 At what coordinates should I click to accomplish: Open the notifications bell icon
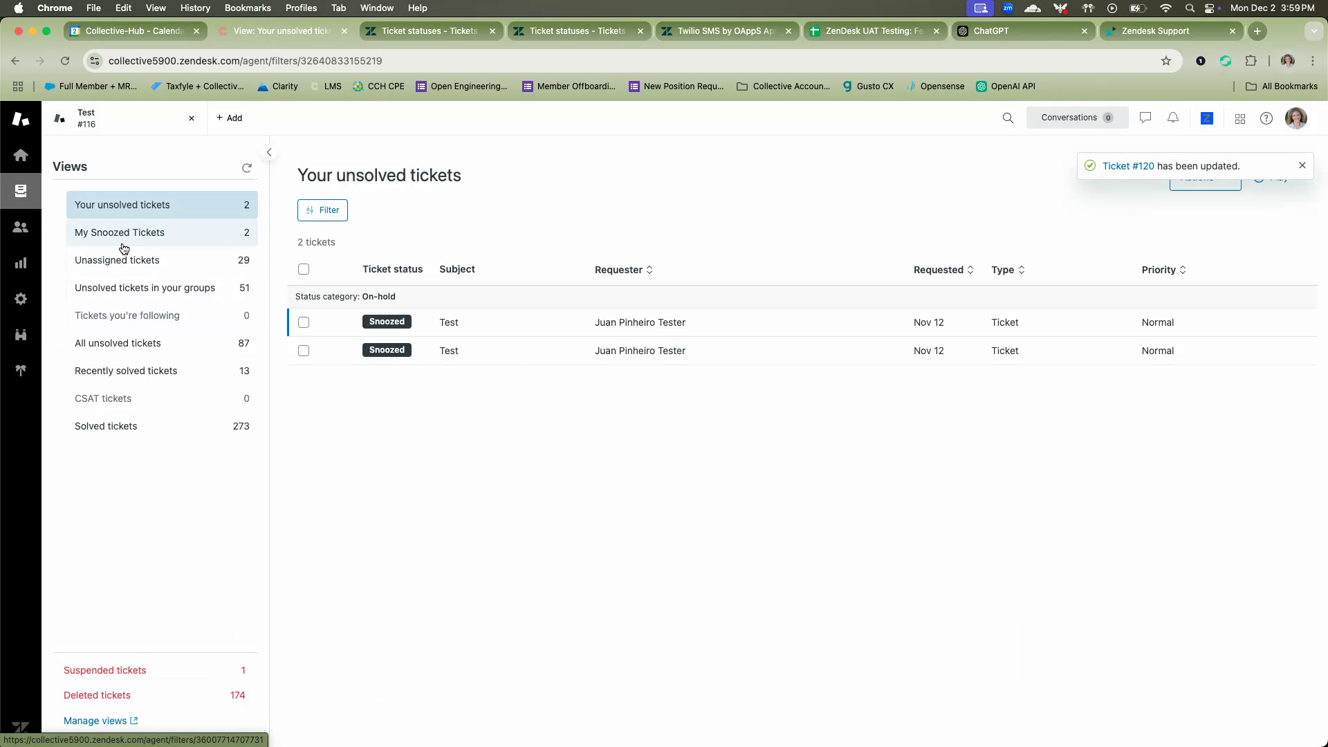pyautogui.click(x=1173, y=118)
